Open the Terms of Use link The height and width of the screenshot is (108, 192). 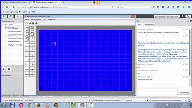(x=156, y=54)
